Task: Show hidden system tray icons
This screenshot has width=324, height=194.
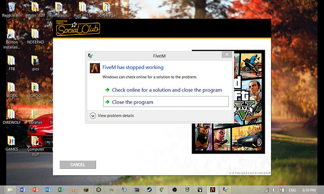Action: tap(259, 190)
